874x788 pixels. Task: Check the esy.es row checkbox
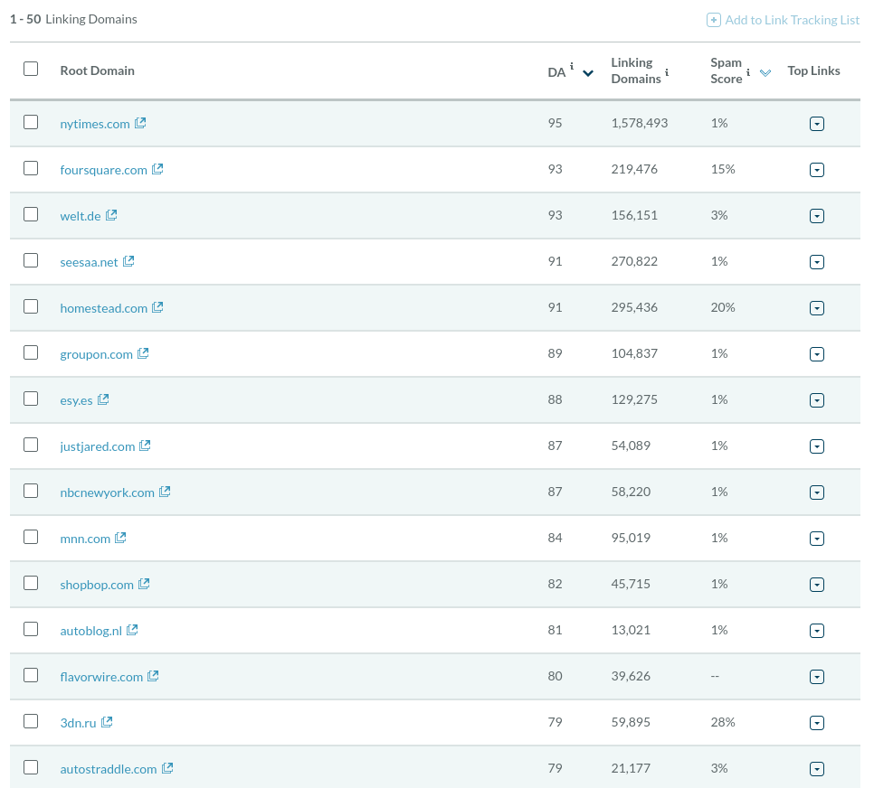coord(31,399)
